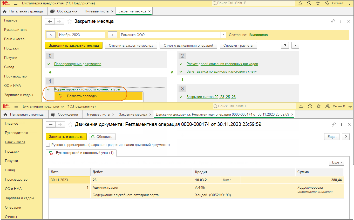
Task: Click Отменить закрытие месяца button
Action: click(131, 45)
